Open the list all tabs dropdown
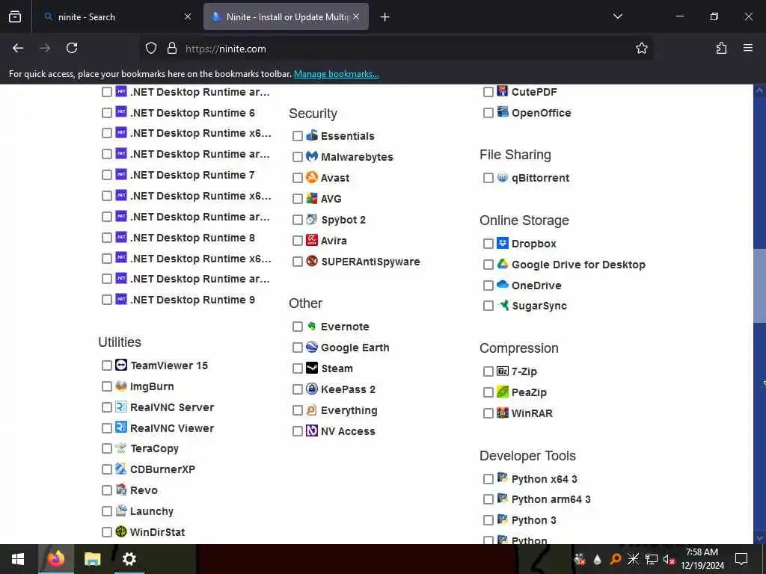766x574 pixels. 617,16
